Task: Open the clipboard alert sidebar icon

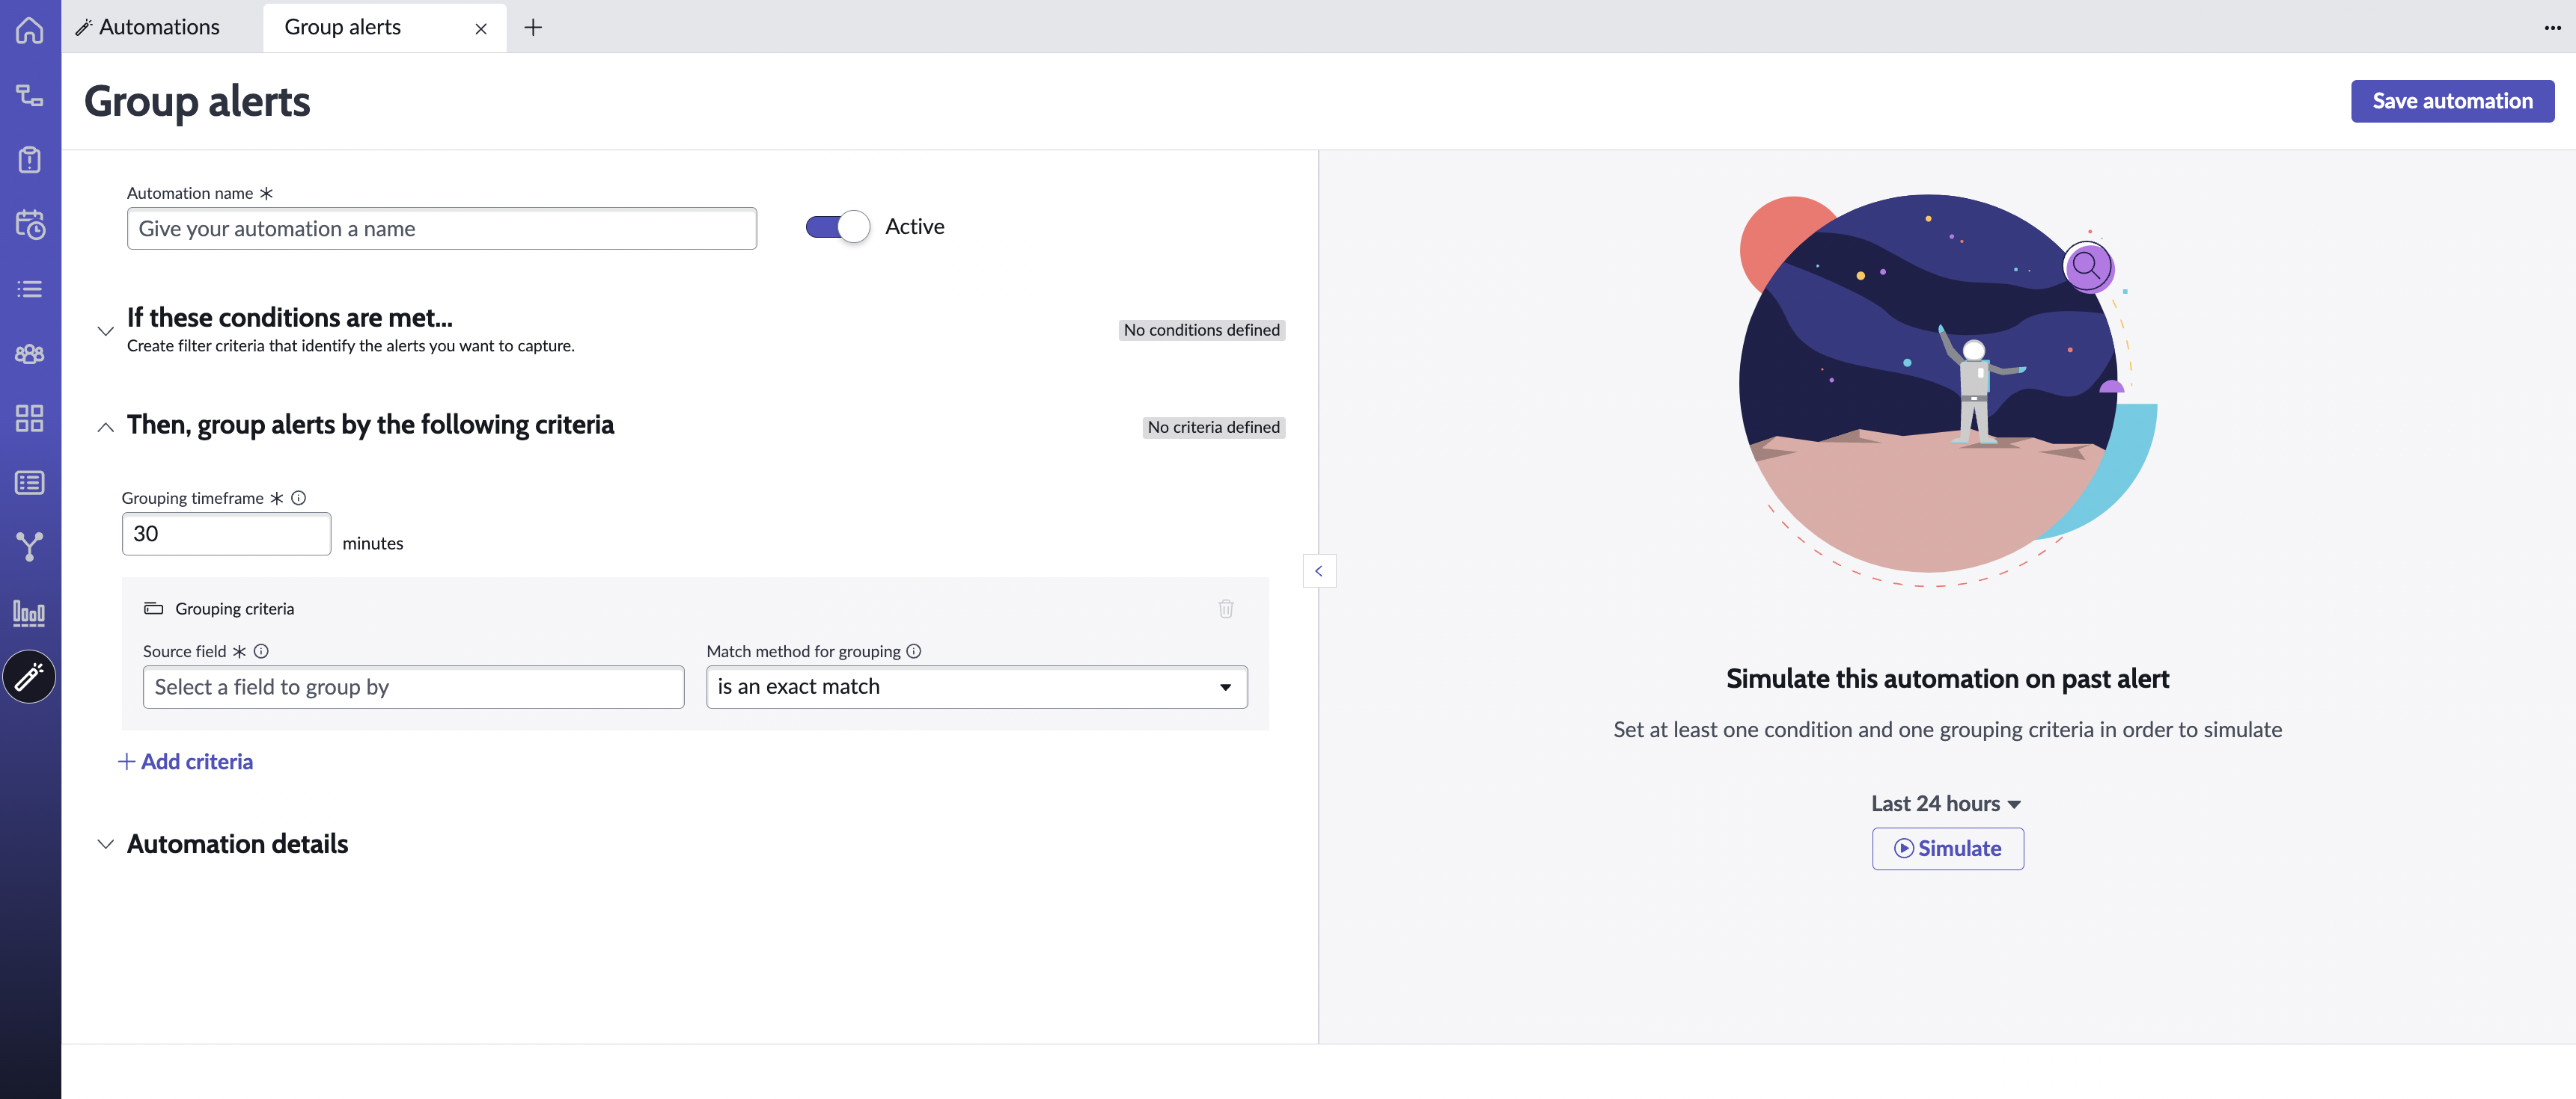Action: [x=30, y=160]
